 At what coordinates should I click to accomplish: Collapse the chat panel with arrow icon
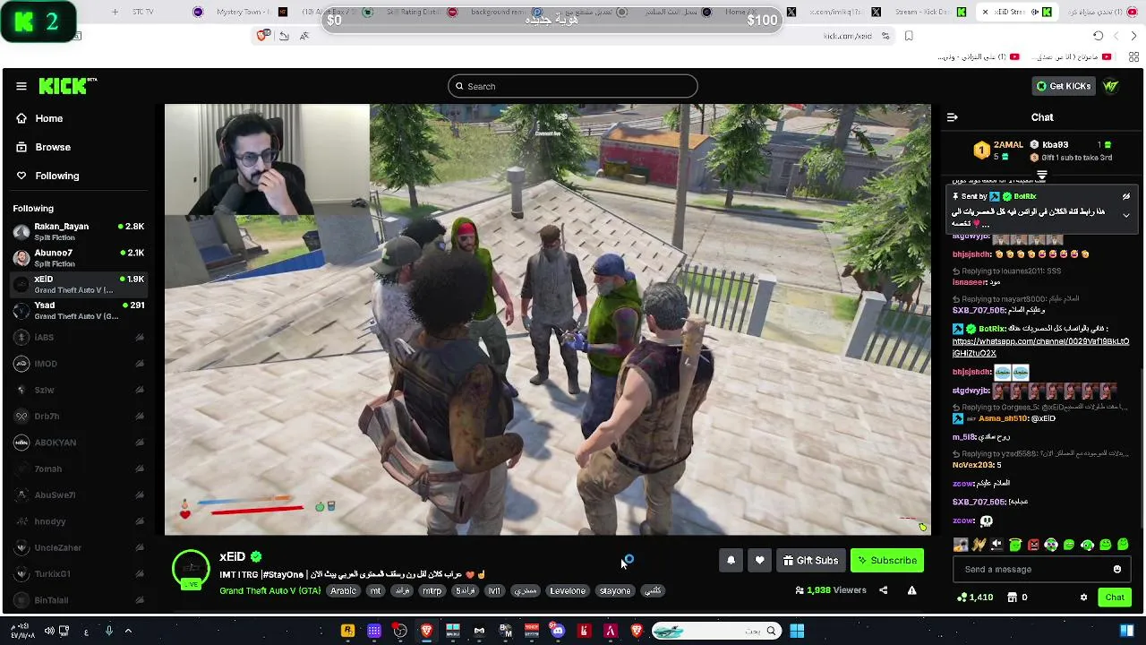953,117
